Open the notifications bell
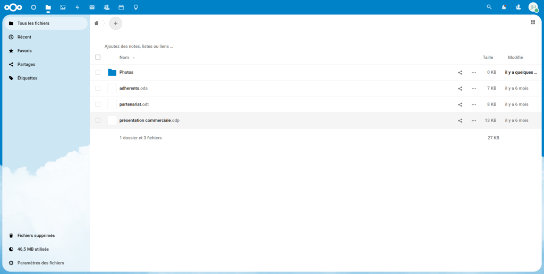The width and height of the screenshot is (544, 274). [x=504, y=7]
